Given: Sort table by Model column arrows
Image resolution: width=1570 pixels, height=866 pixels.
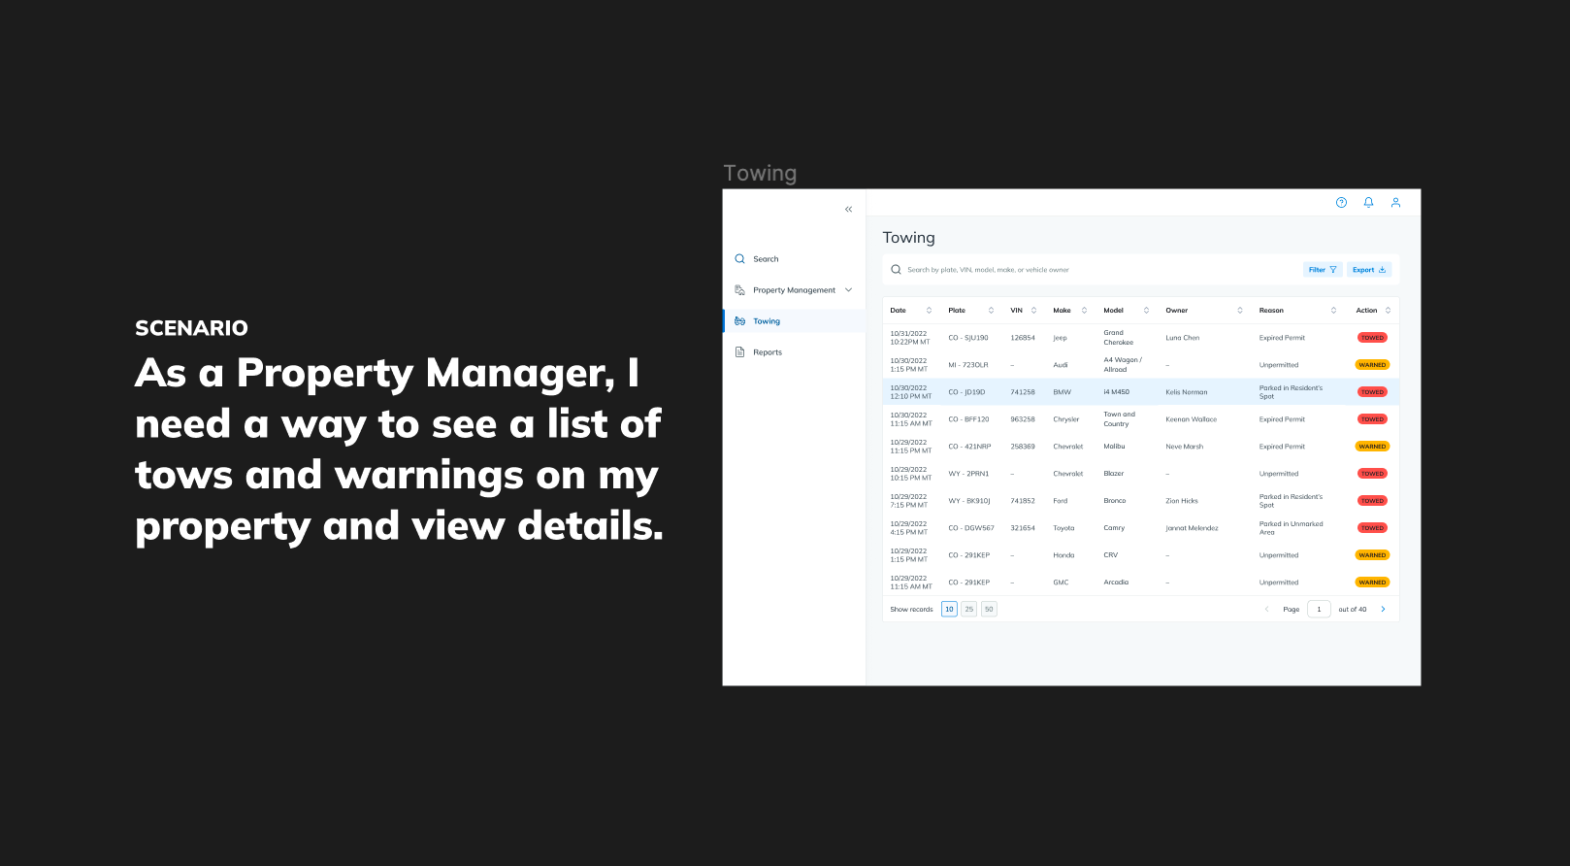Looking at the screenshot, I should (1146, 311).
